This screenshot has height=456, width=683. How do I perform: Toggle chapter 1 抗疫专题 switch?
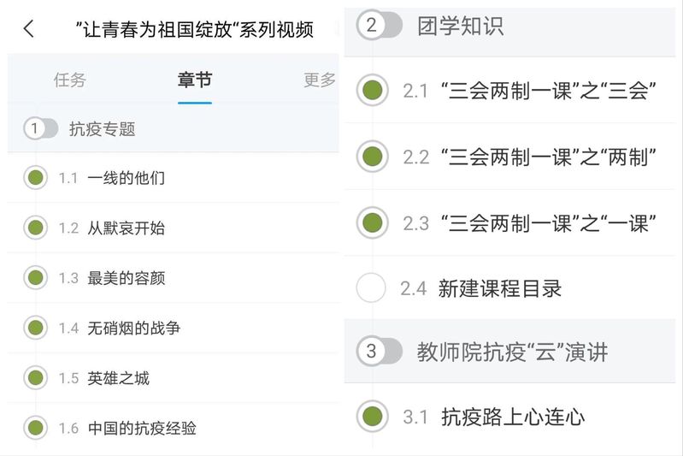coord(40,129)
